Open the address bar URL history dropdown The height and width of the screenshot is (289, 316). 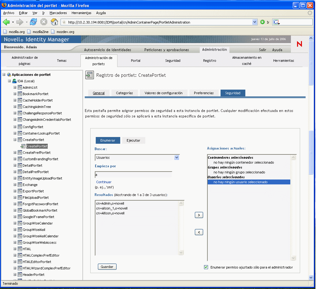click(255, 22)
